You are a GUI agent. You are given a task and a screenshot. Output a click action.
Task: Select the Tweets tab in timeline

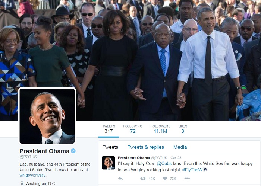click(x=110, y=147)
